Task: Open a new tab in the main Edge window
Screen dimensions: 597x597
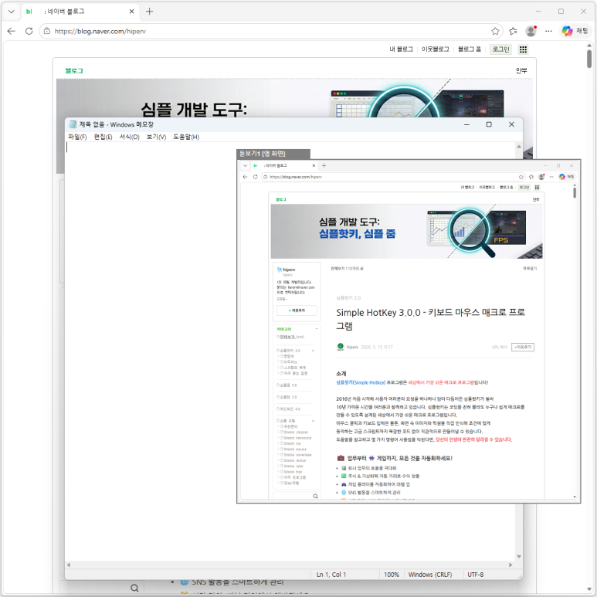Action: click(x=149, y=12)
